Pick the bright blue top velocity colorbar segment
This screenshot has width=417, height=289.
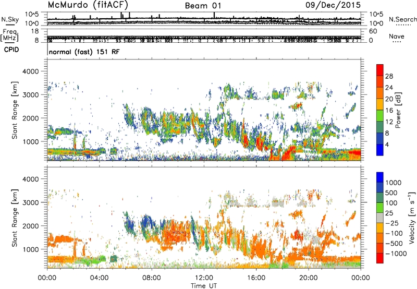pos(380,177)
